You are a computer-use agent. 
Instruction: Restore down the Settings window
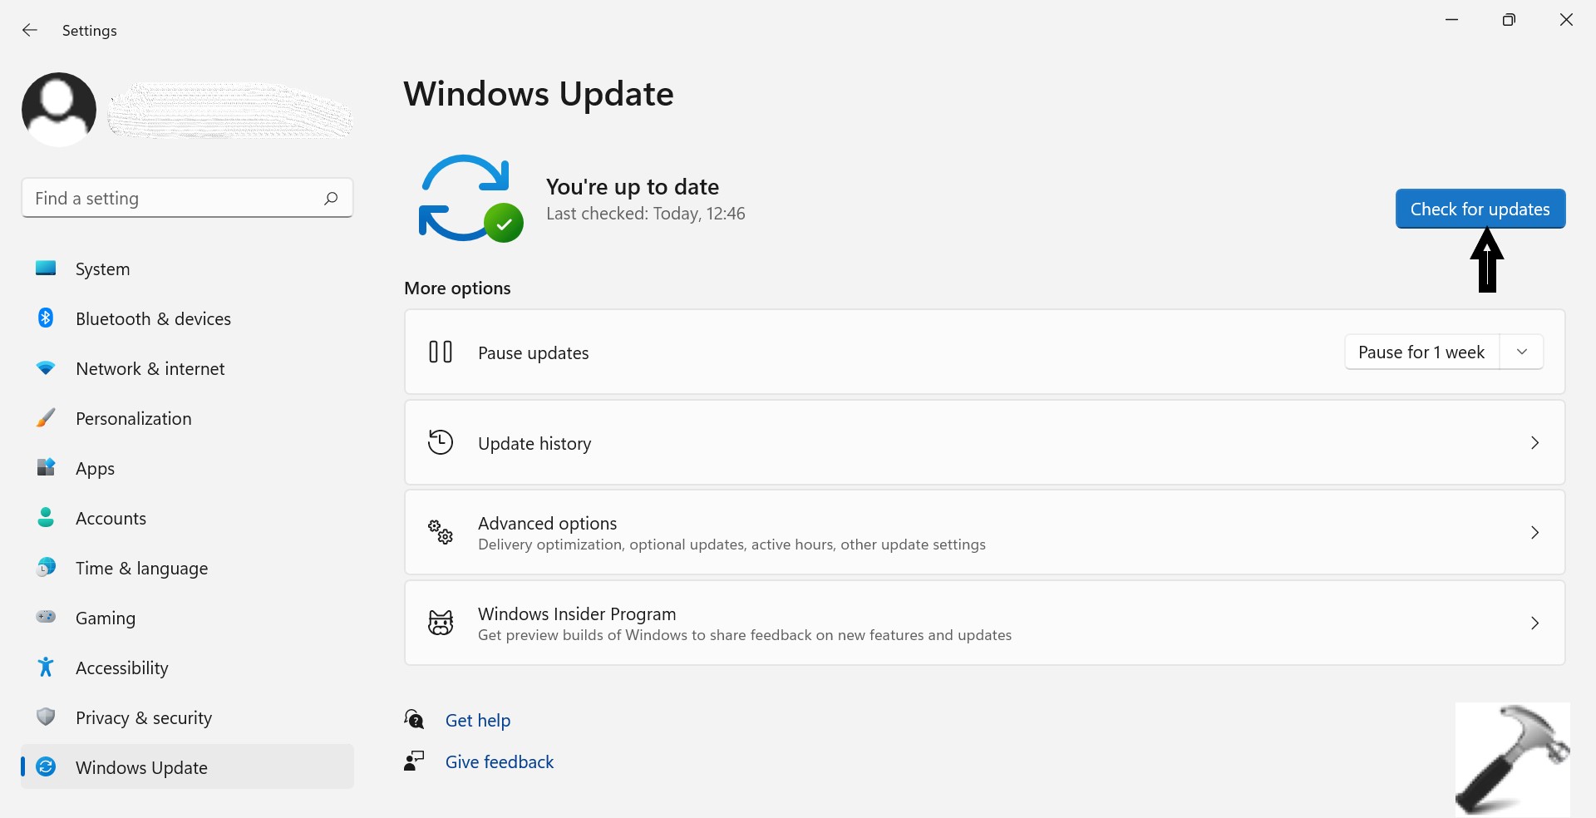(x=1510, y=20)
